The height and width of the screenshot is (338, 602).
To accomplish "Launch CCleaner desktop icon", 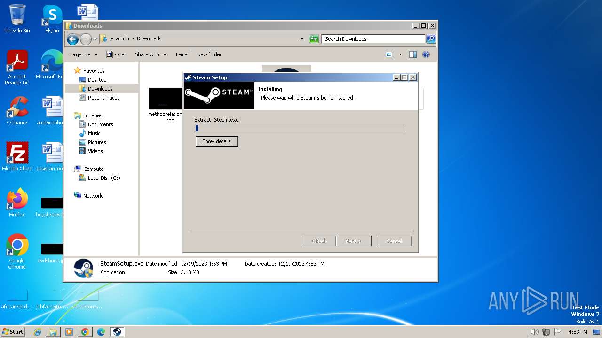I will click(17, 111).
